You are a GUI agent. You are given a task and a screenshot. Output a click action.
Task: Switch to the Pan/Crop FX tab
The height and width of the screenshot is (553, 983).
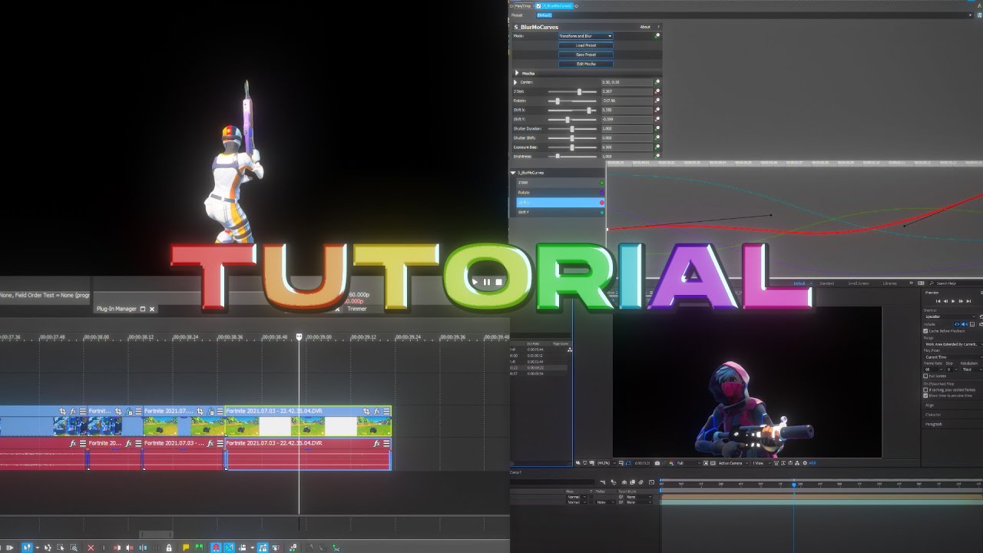(523, 6)
